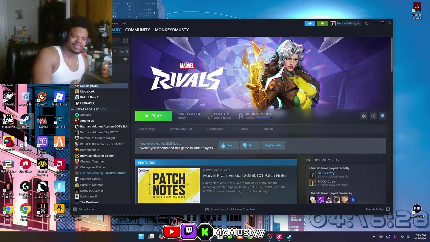Screen dimensions: 430x242
Task: Click the green PLAY button
Action: point(154,116)
